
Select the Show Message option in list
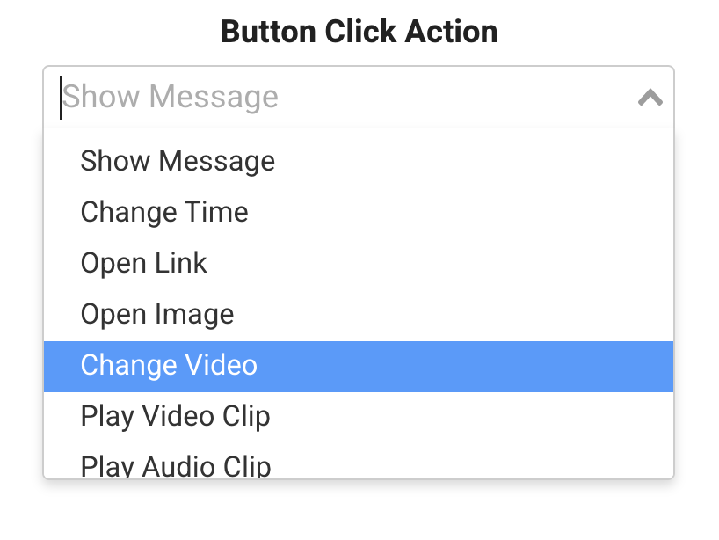(x=178, y=161)
